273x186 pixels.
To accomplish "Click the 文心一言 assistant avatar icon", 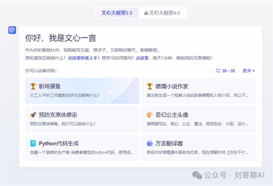I will (x=12, y=30).
